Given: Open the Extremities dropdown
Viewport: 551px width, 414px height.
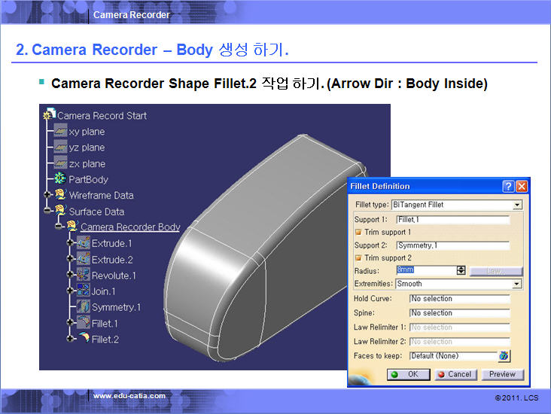Looking at the screenshot, I should [517, 284].
